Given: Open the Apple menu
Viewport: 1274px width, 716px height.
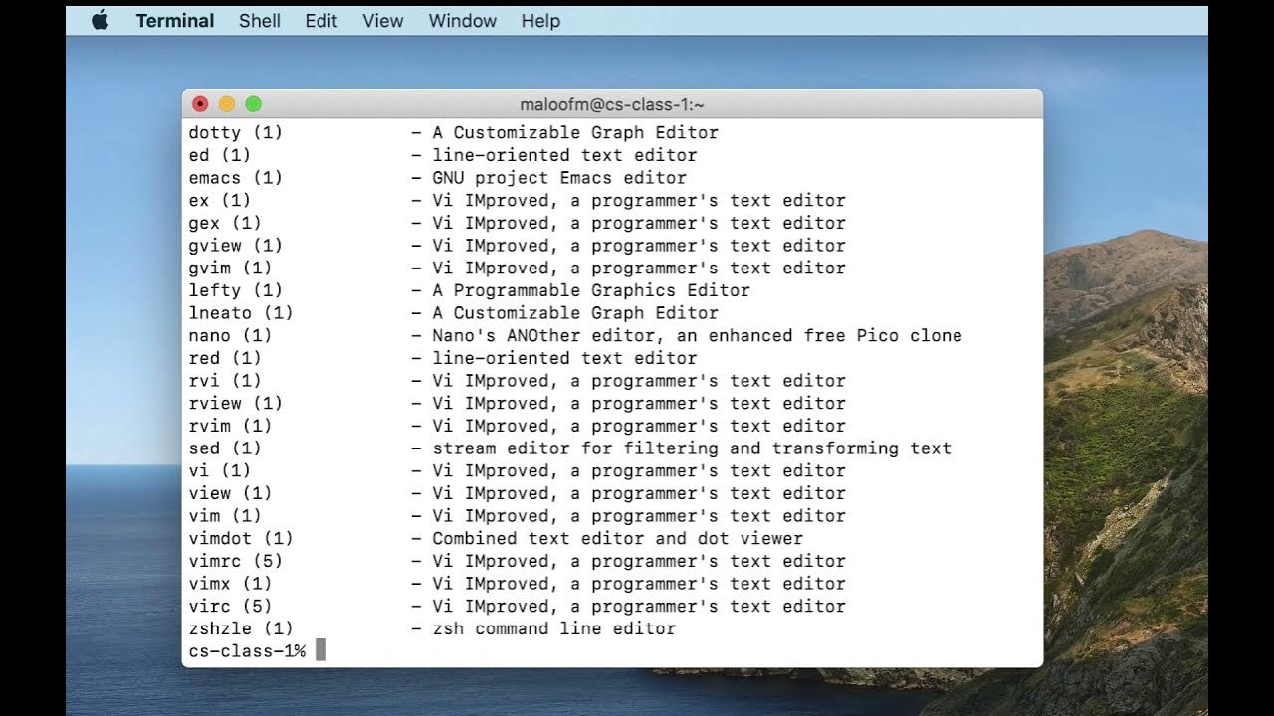Looking at the screenshot, I should (x=101, y=20).
